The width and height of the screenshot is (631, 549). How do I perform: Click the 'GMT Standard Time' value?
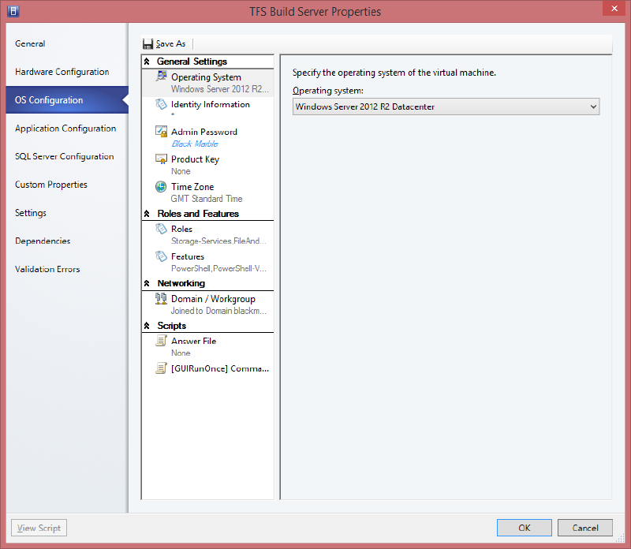point(207,199)
